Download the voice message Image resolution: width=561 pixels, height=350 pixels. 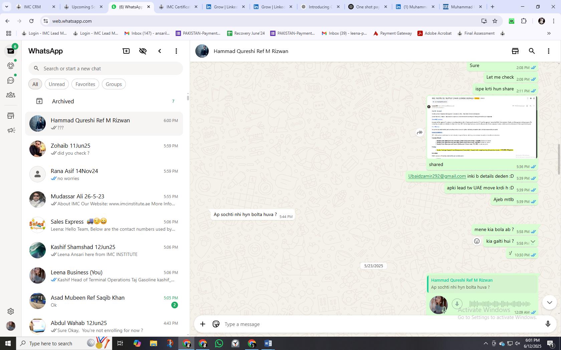coord(457,304)
